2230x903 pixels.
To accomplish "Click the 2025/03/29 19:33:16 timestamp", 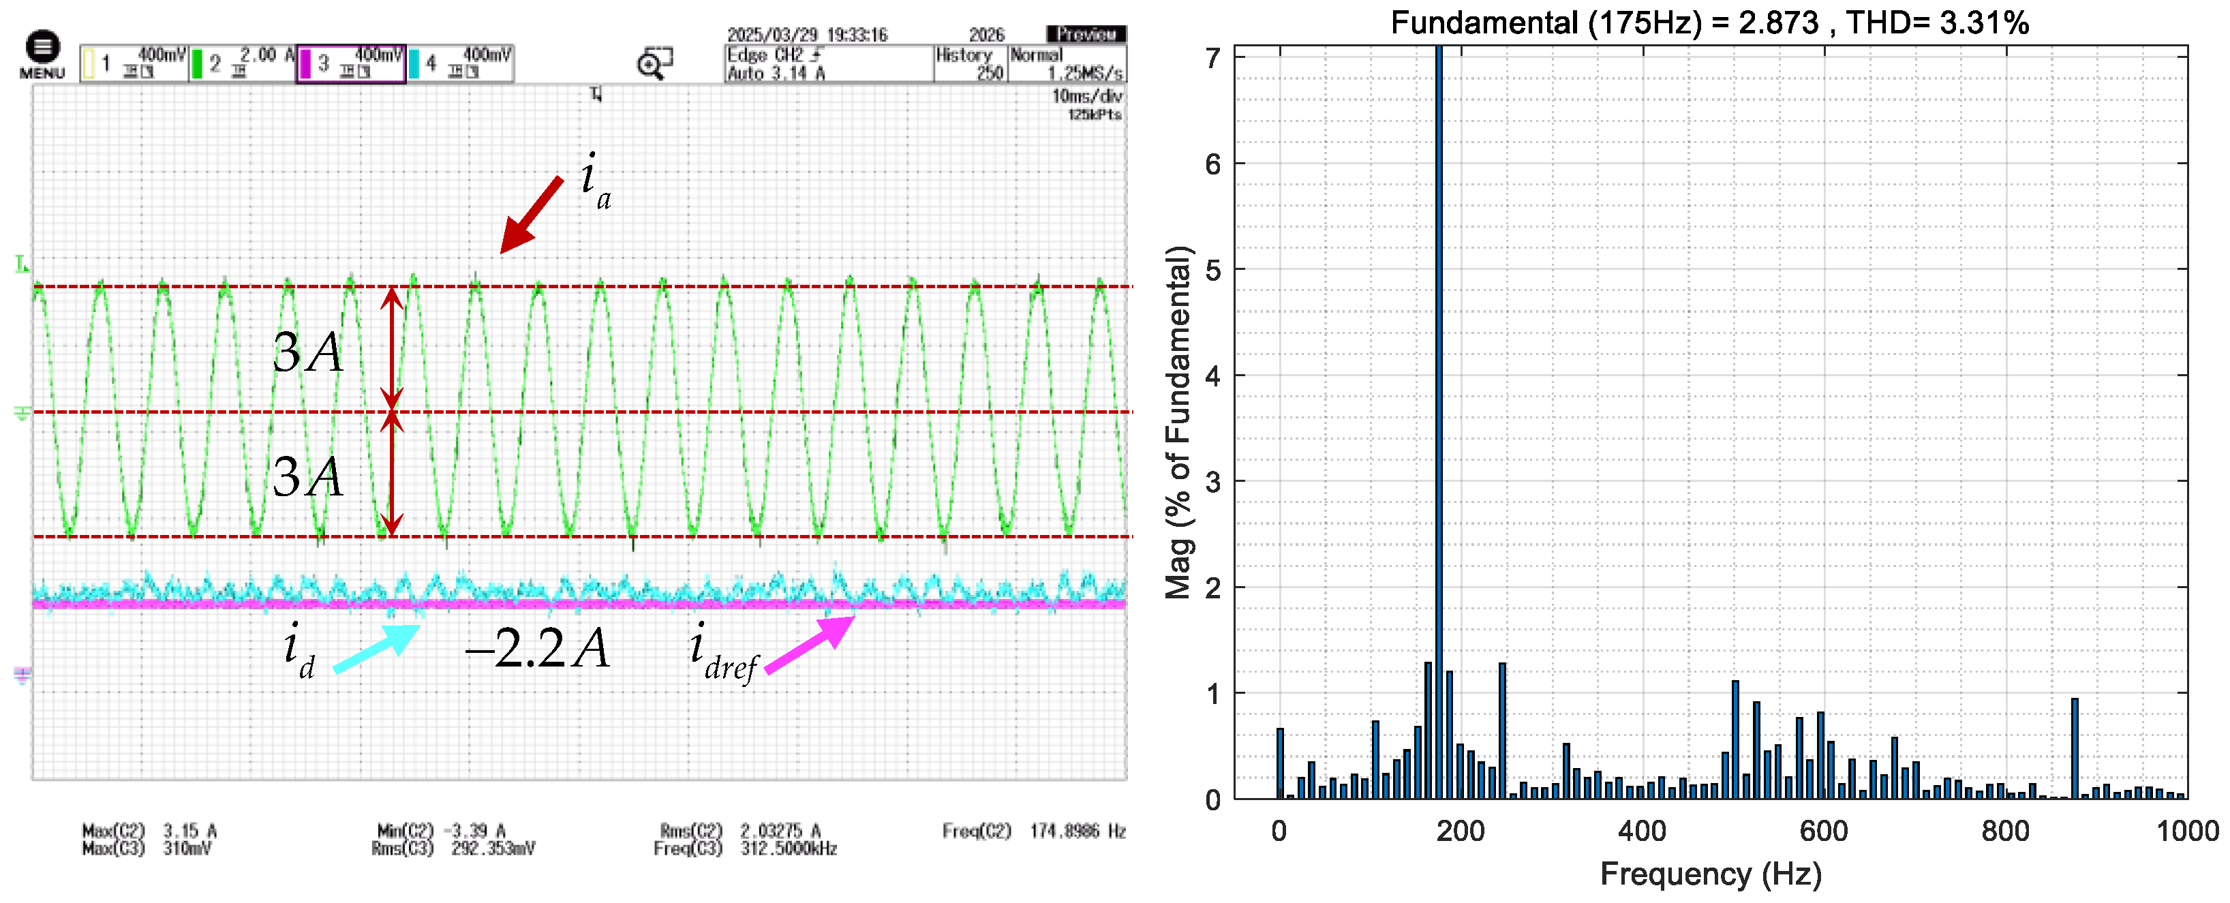I will pos(807,35).
